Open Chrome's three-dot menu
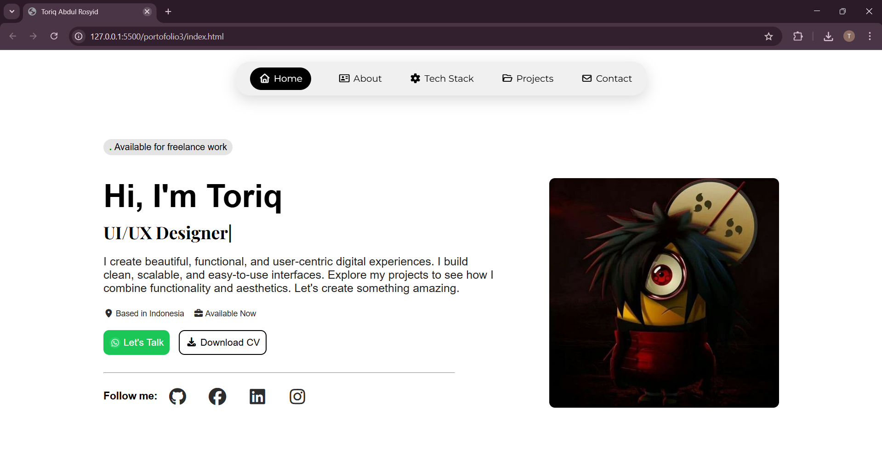Viewport: 882px width, 466px height. tap(870, 36)
